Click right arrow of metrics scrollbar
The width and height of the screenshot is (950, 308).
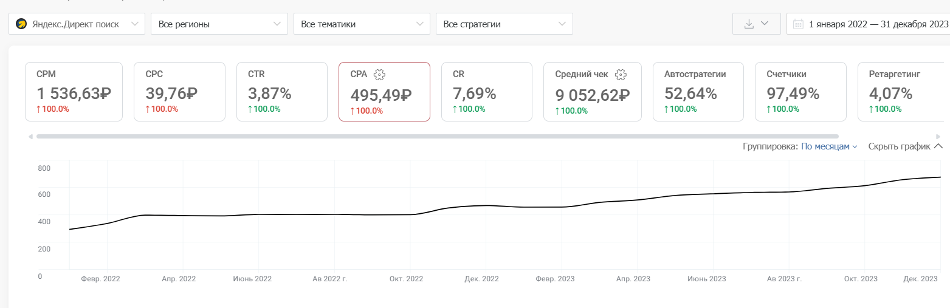pos(939,137)
